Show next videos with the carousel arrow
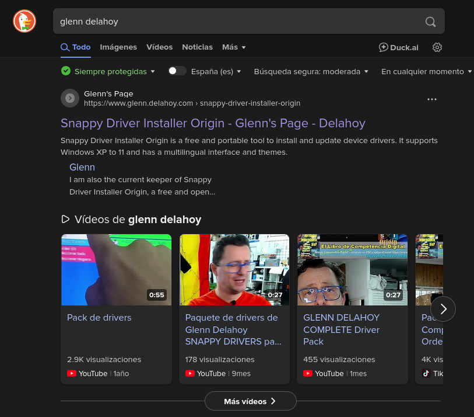Image resolution: width=474 pixels, height=417 pixels. tap(443, 309)
